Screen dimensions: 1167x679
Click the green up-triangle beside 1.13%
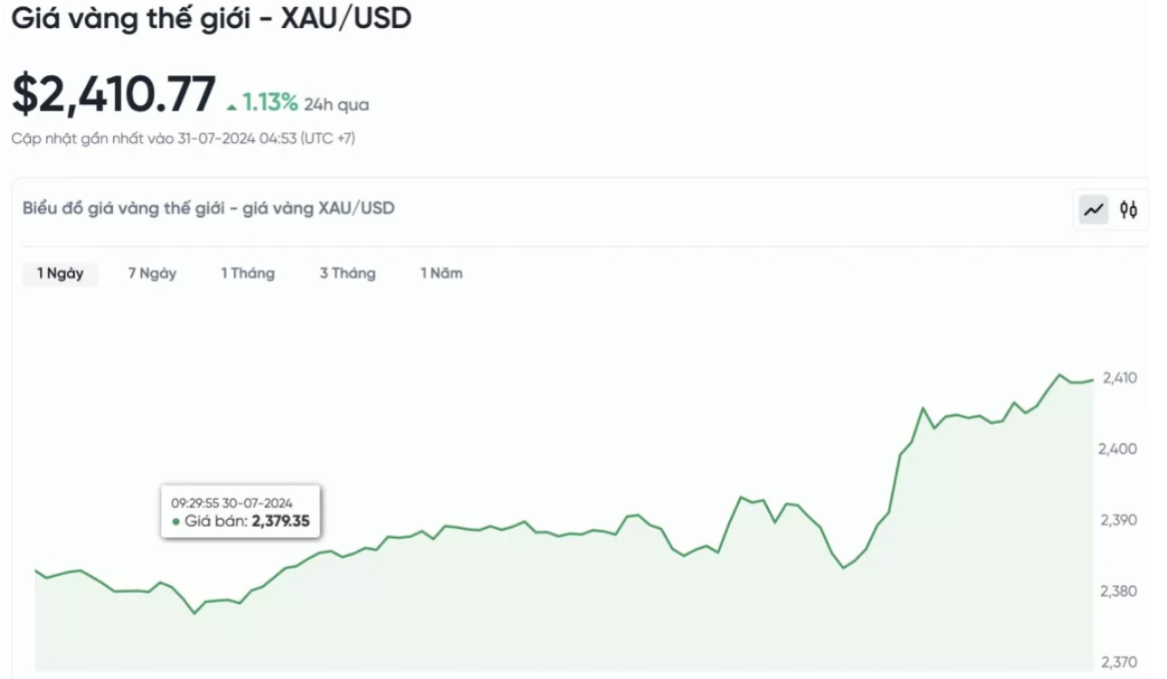[x=232, y=106]
